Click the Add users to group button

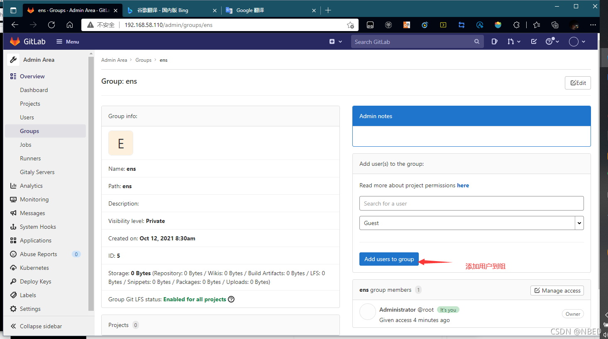pos(389,259)
